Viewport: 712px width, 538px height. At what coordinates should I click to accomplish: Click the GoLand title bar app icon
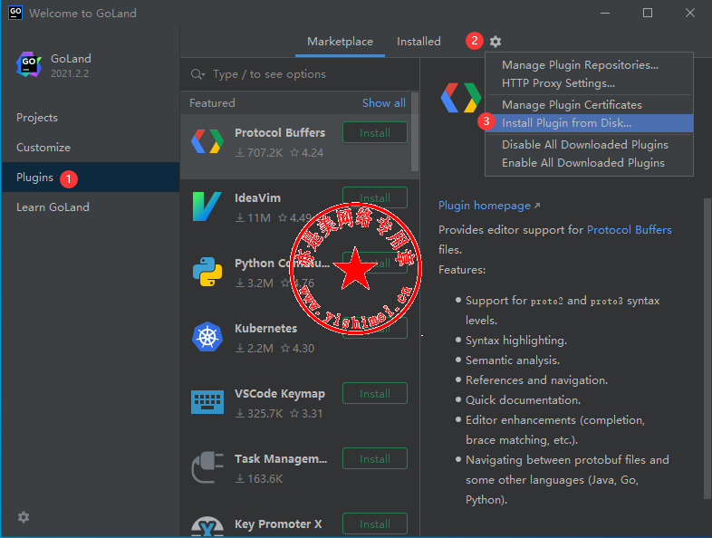[x=15, y=13]
